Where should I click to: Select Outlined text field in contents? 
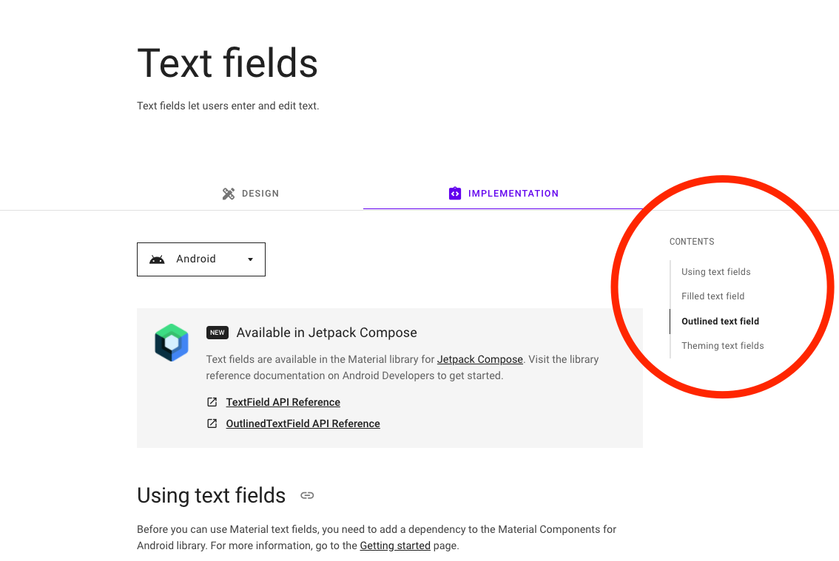pos(720,321)
